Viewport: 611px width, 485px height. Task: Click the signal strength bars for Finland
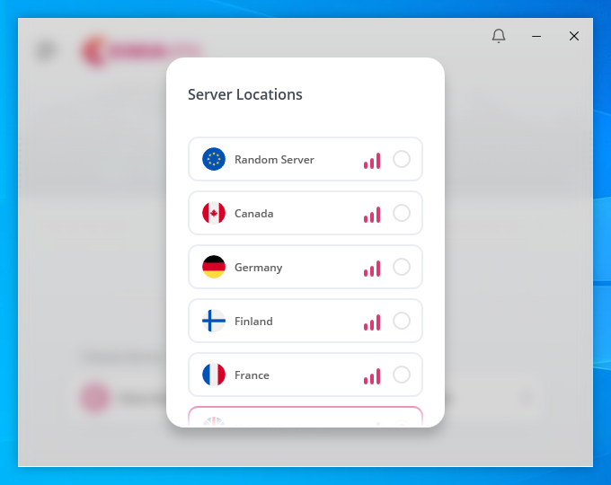372,322
